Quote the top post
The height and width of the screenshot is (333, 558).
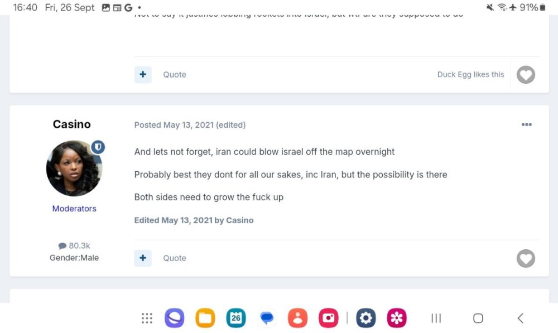click(x=174, y=75)
